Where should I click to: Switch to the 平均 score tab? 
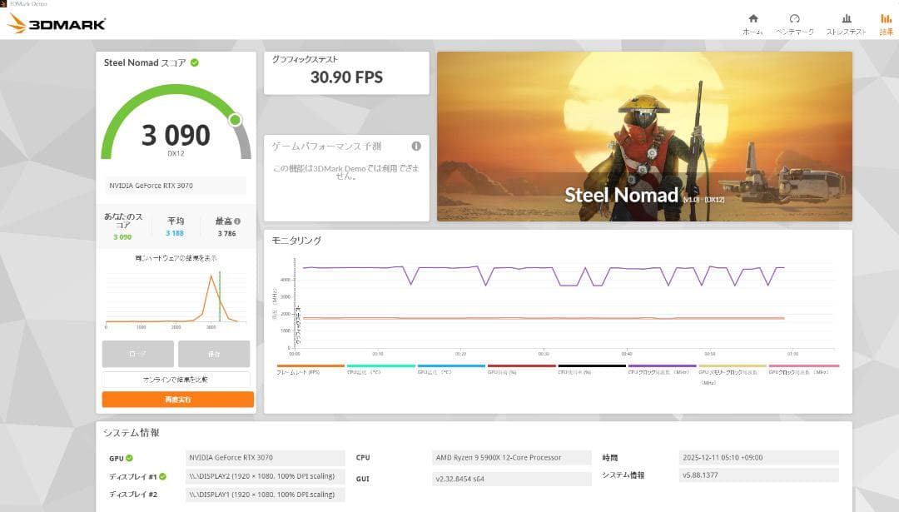176,226
